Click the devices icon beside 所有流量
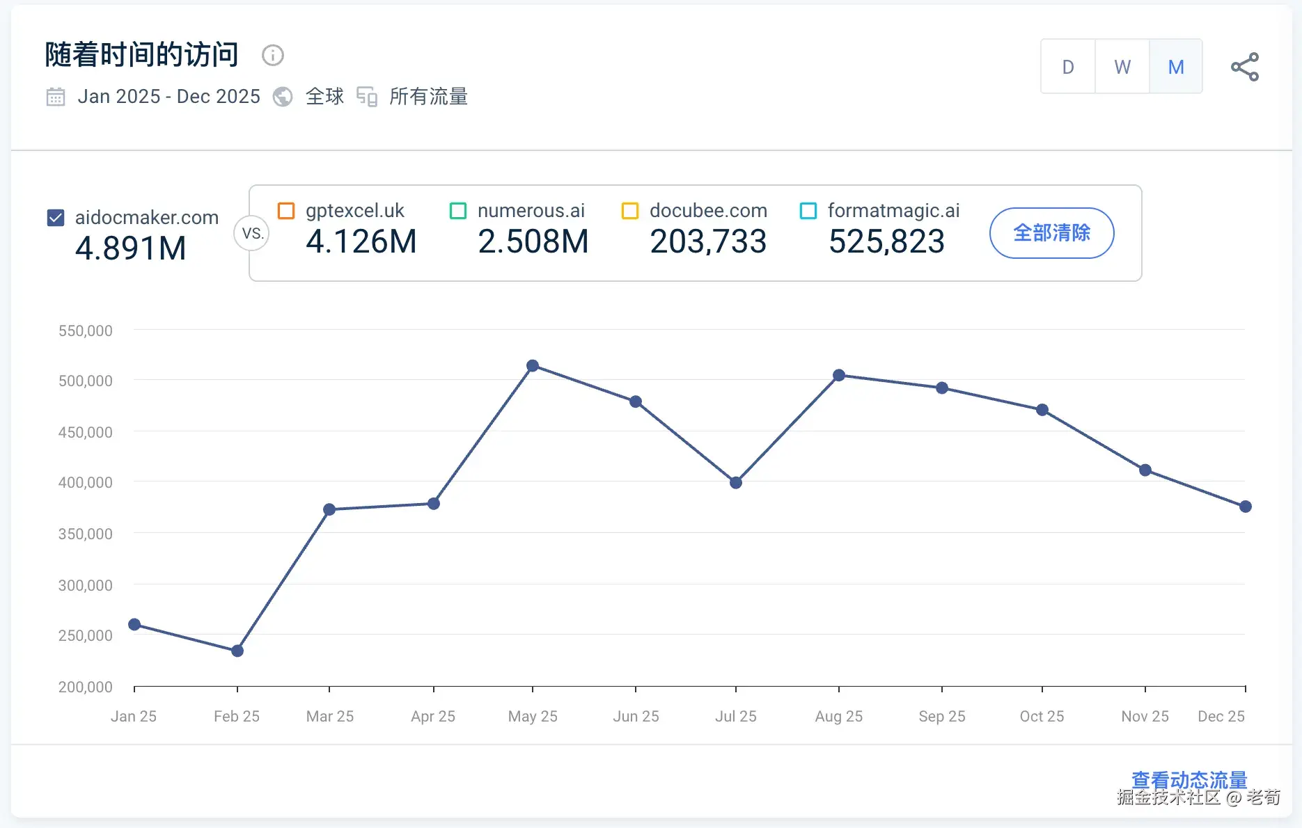The width and height of the screenshot is (1302, 828). coord(367,97)
